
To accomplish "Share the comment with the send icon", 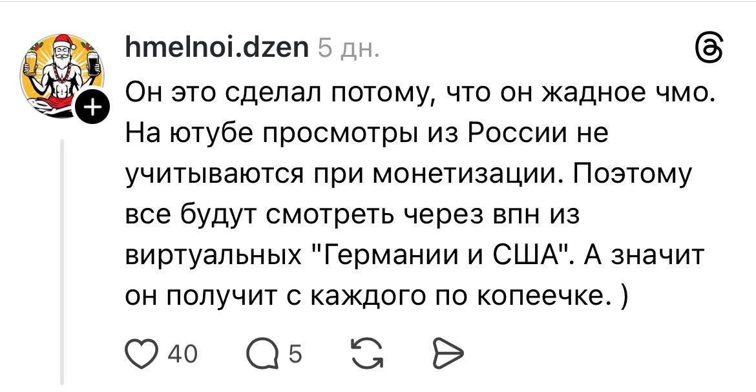I will (446, 354).
